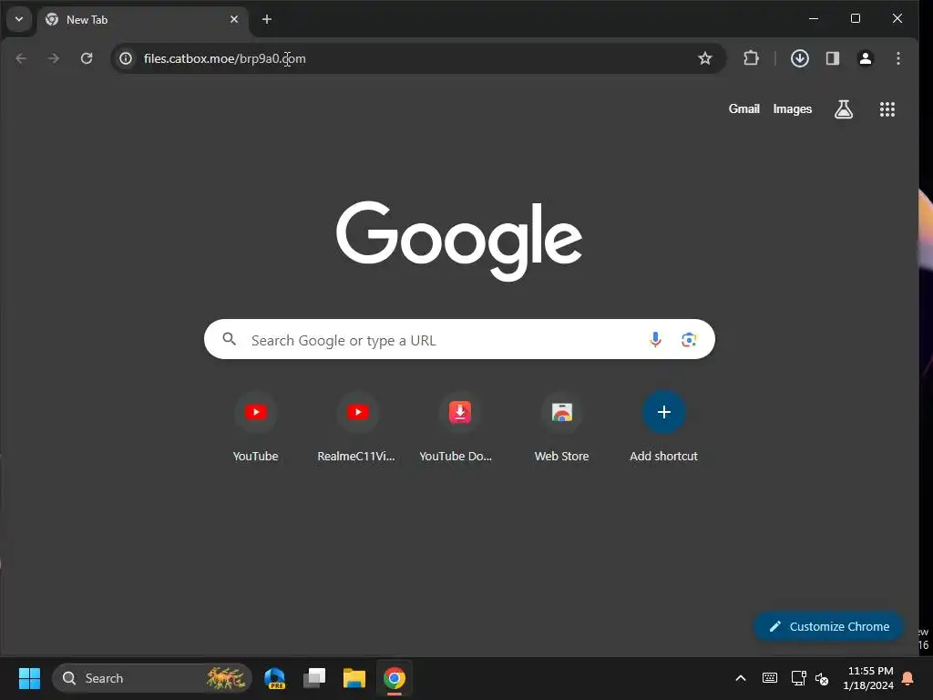Show hidden system tray icons
Image resolution: width=933 pixels, height=700 pixels.
click(741, 678)
